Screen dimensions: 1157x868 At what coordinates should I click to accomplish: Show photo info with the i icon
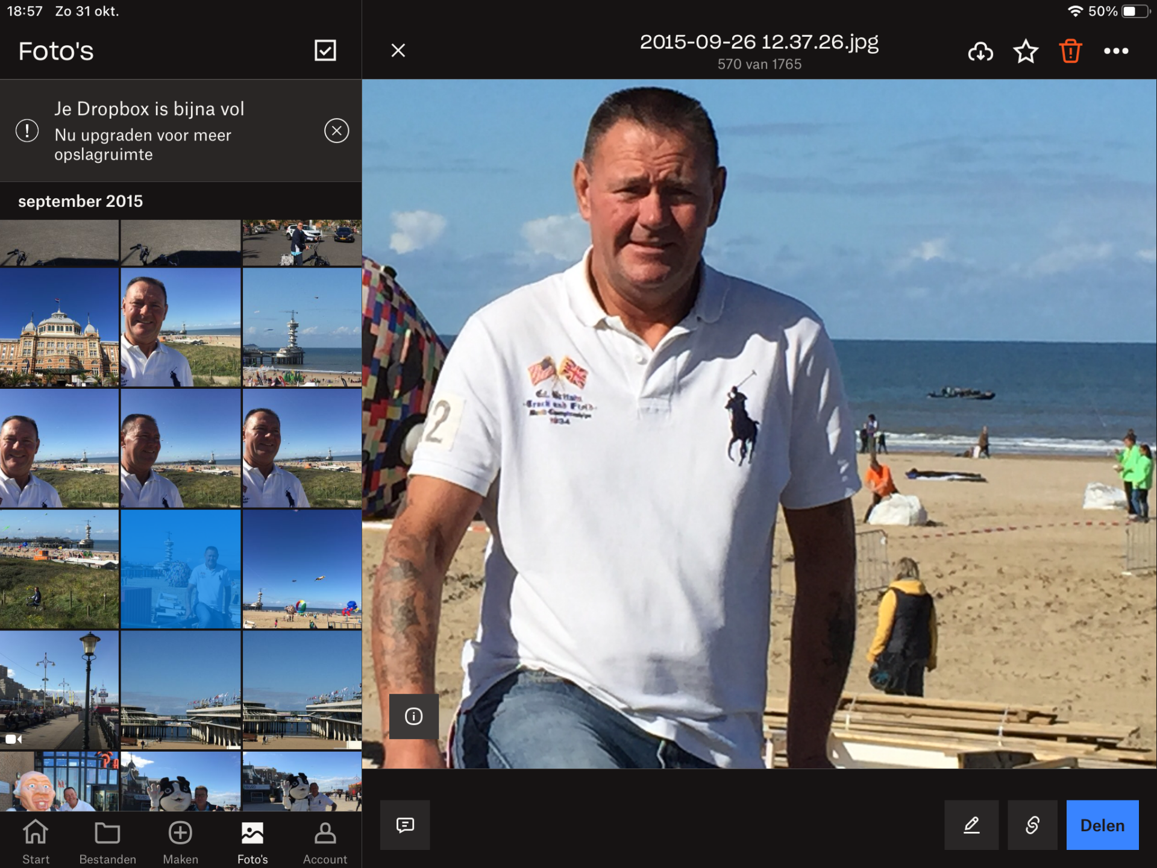(x=413, y=716)
